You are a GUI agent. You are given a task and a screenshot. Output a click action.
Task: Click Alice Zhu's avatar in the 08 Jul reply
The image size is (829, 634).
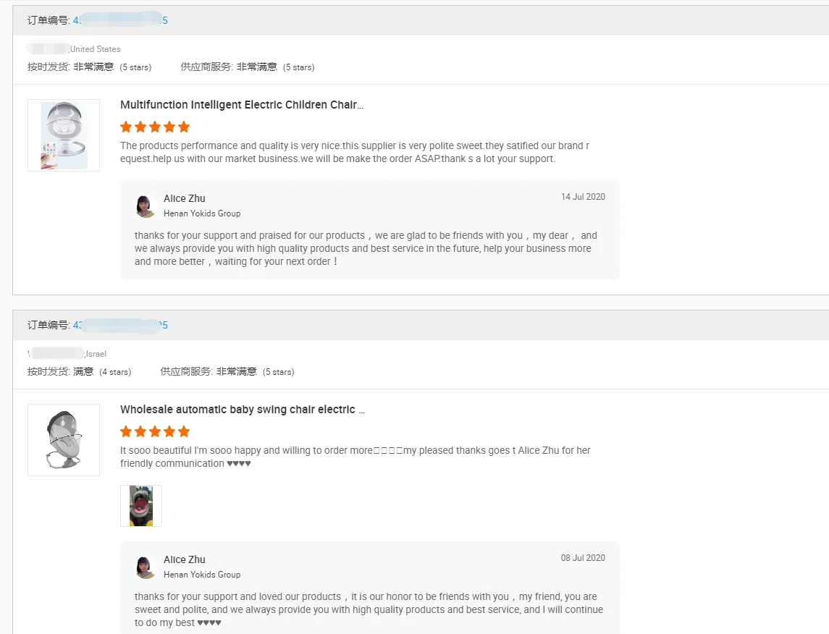146,567
